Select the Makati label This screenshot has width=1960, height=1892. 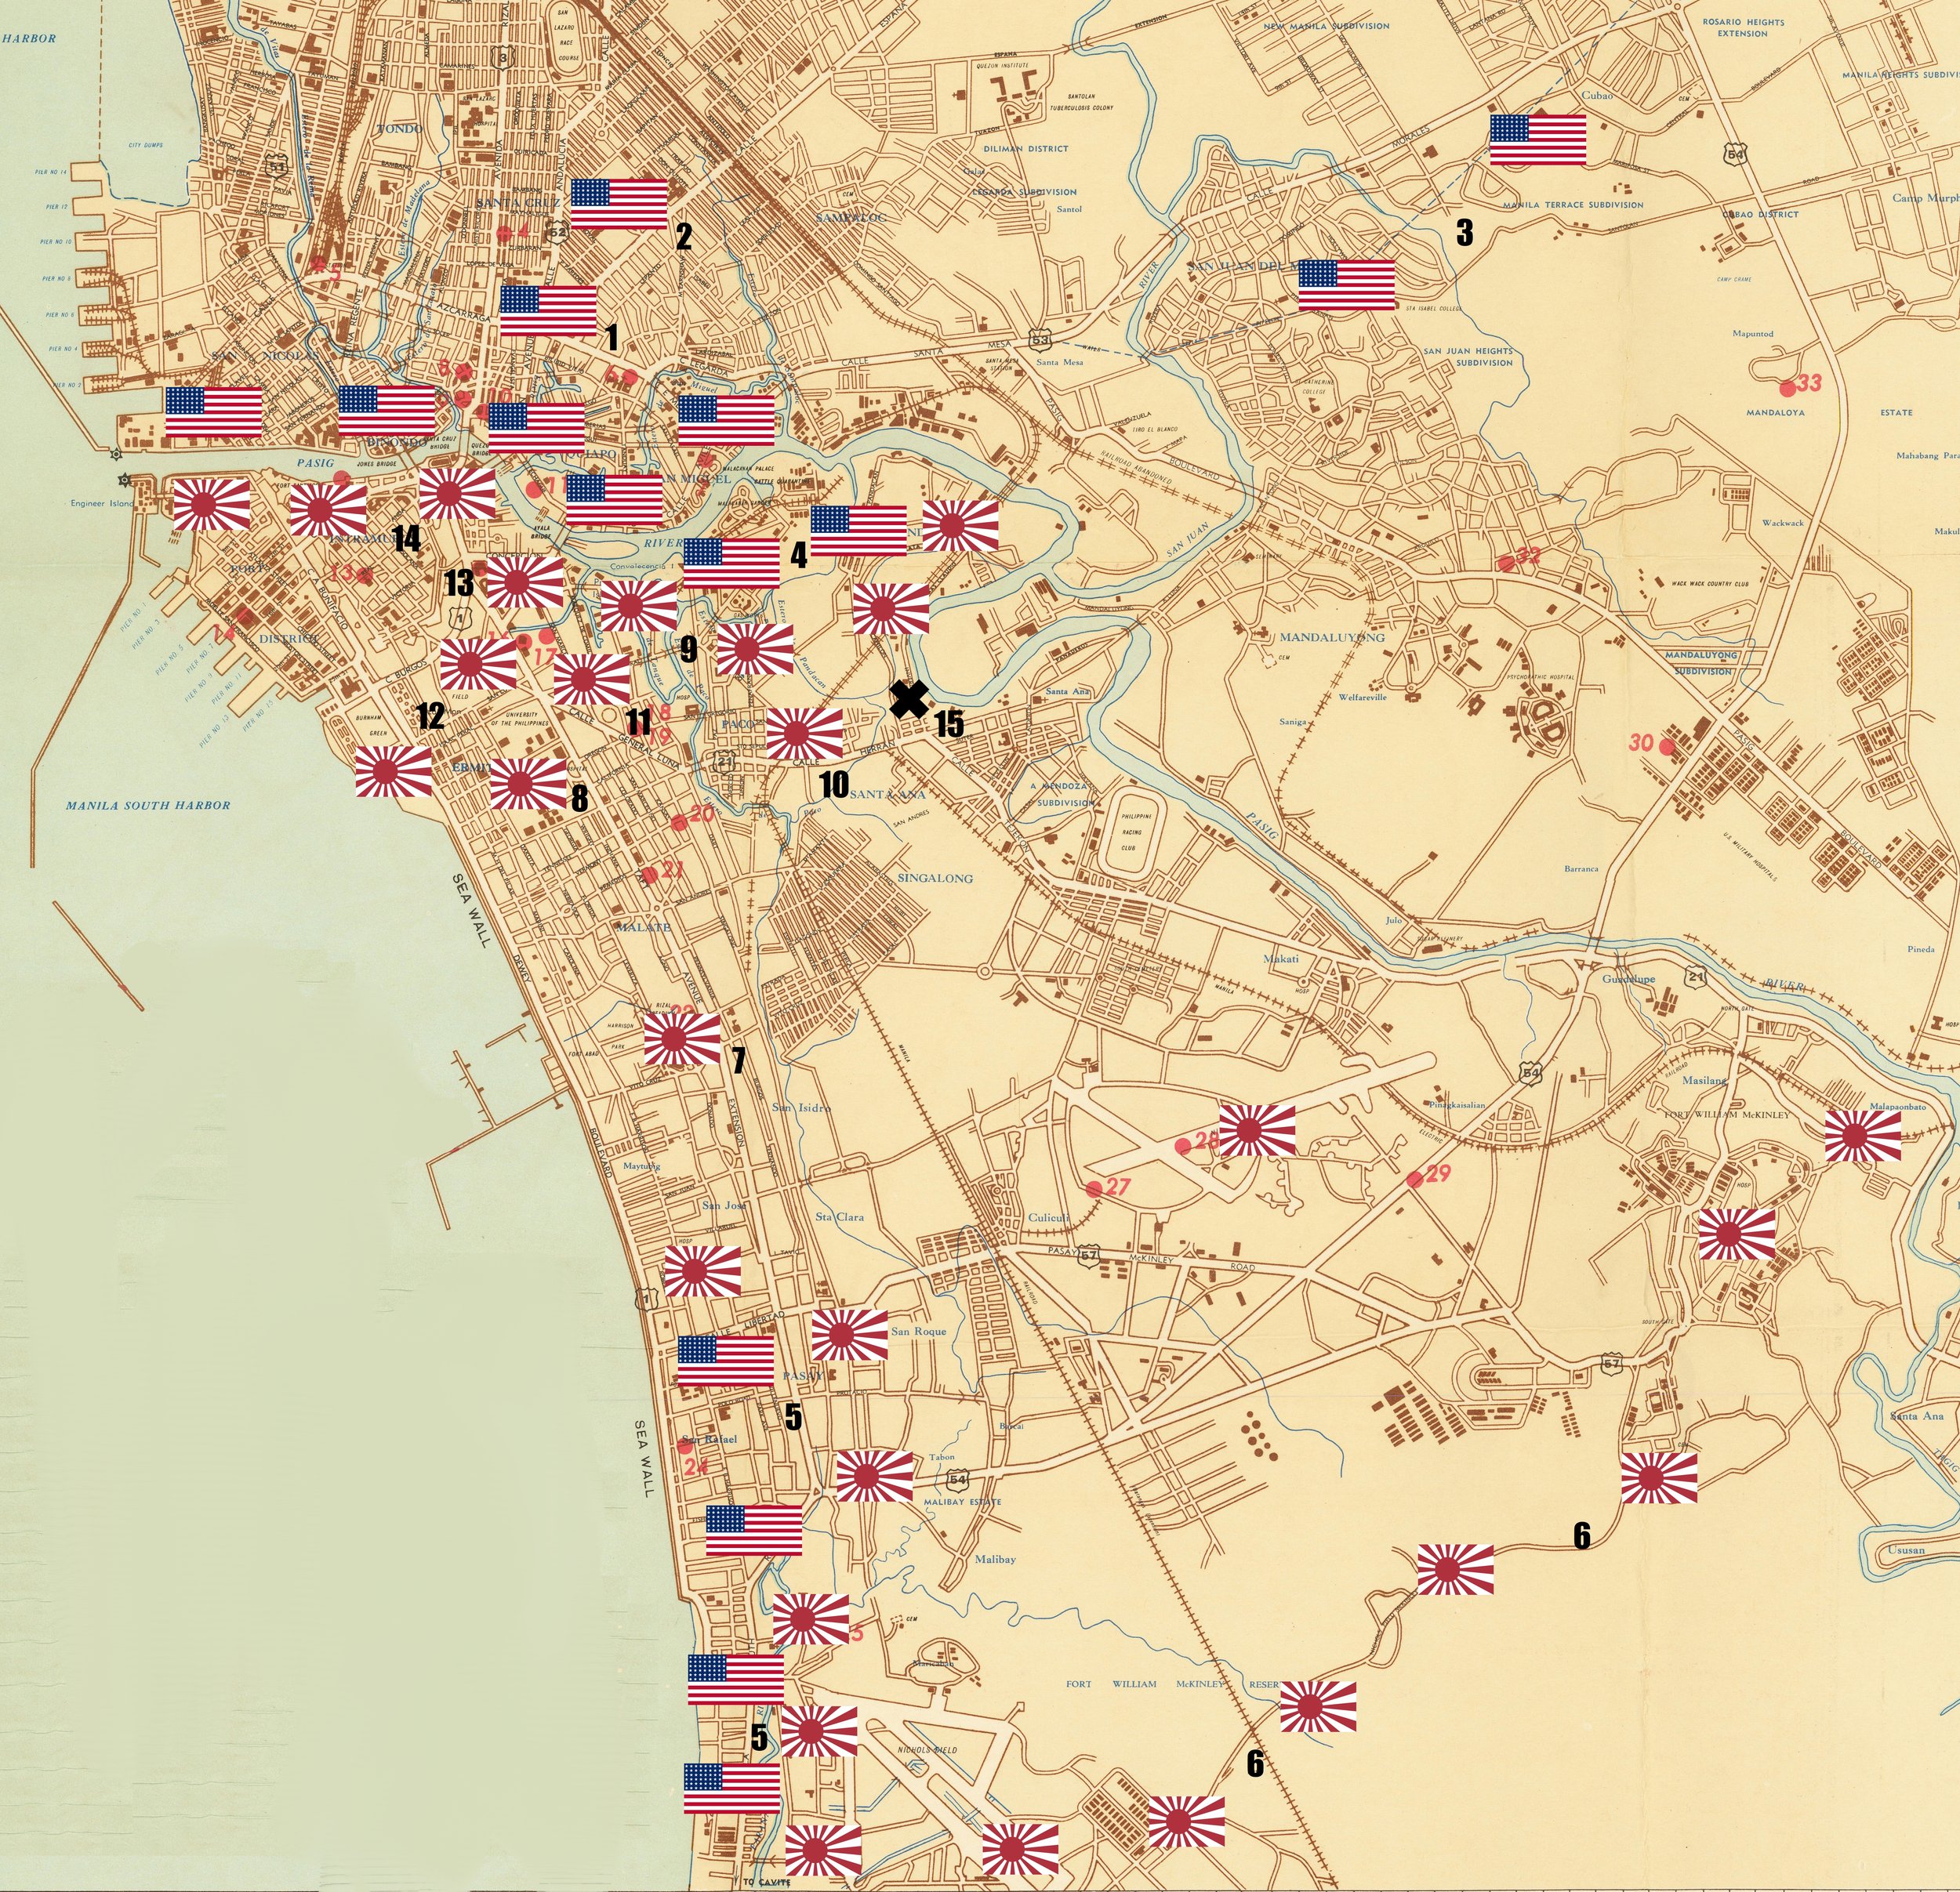tap(1281, 959)
